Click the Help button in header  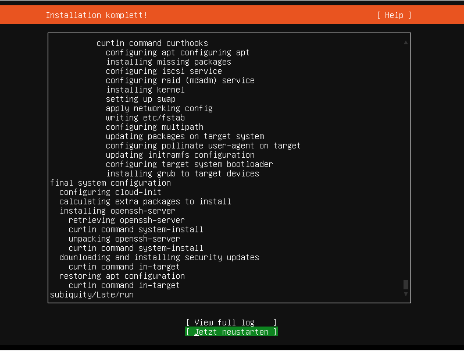(x=394, y=15)
